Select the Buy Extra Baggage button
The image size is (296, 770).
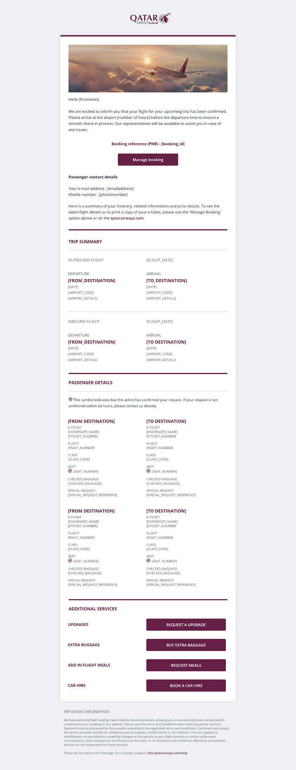186,645
